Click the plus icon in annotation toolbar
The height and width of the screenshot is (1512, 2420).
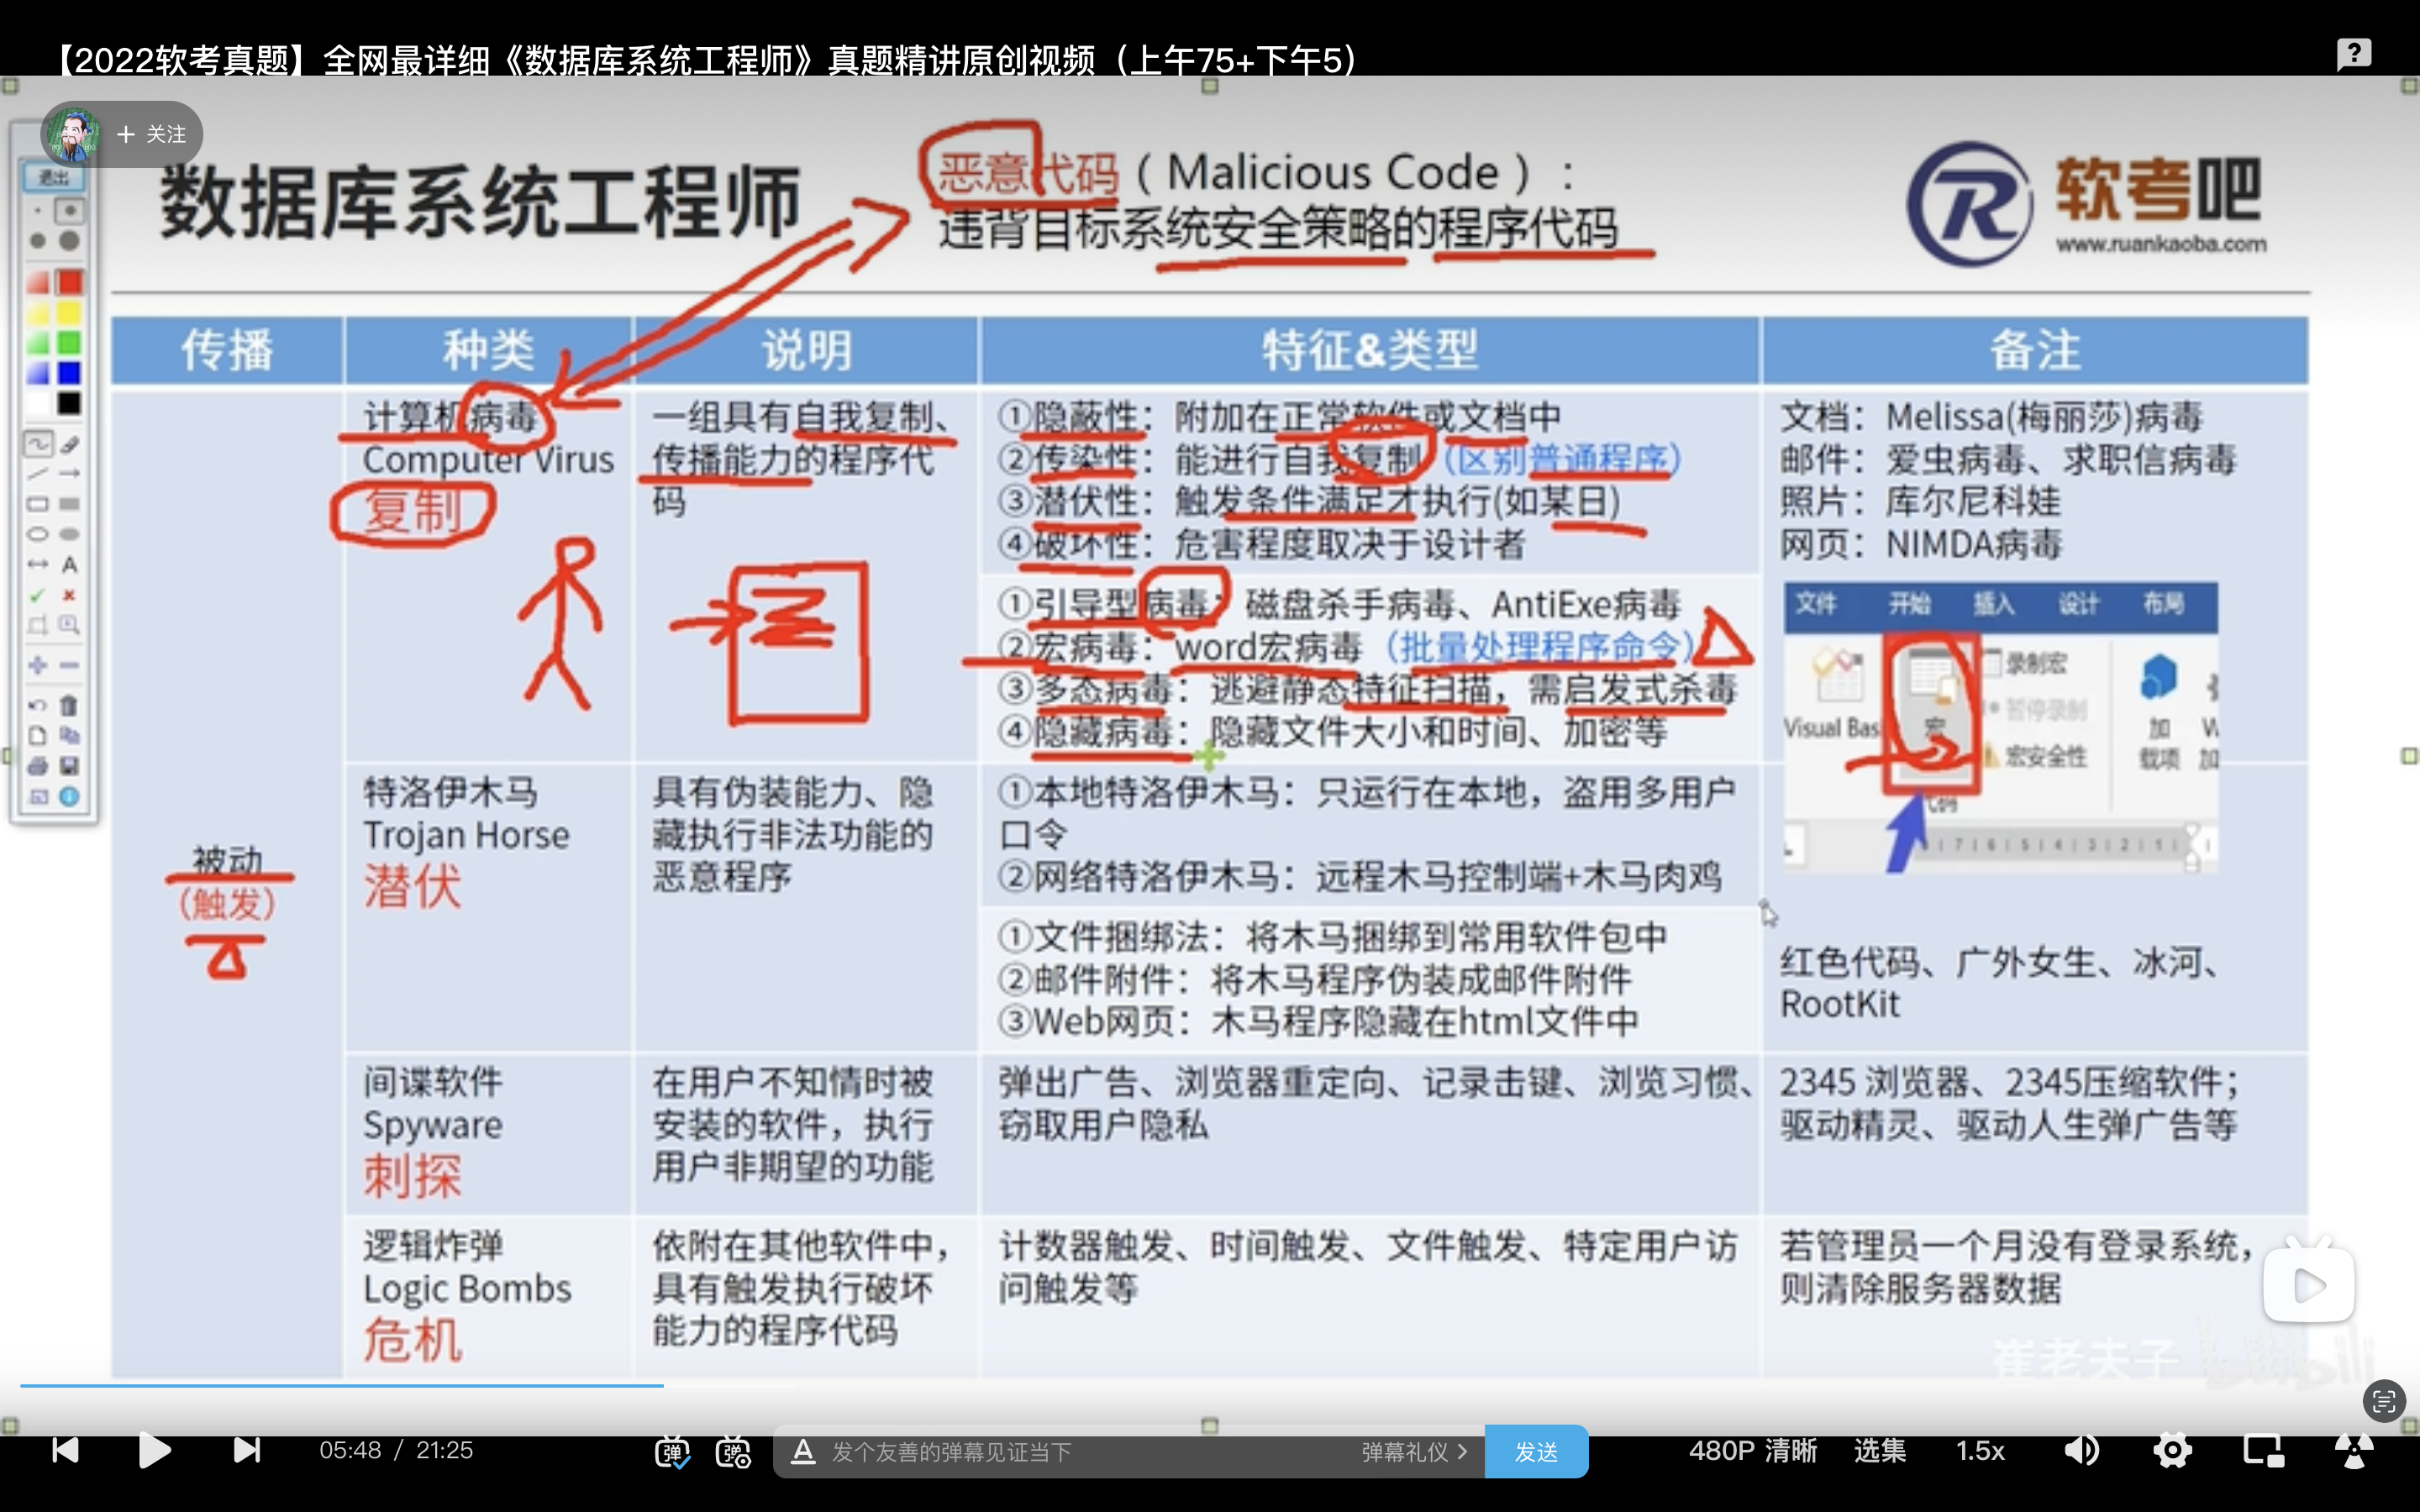[38, 665]
